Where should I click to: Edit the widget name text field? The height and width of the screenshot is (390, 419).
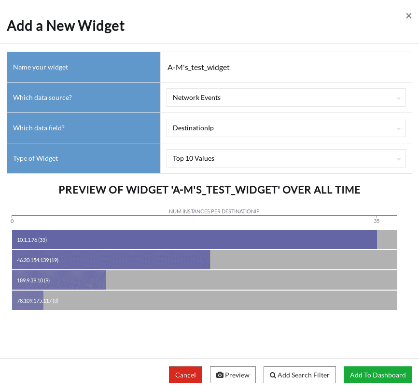click(274, 68)
